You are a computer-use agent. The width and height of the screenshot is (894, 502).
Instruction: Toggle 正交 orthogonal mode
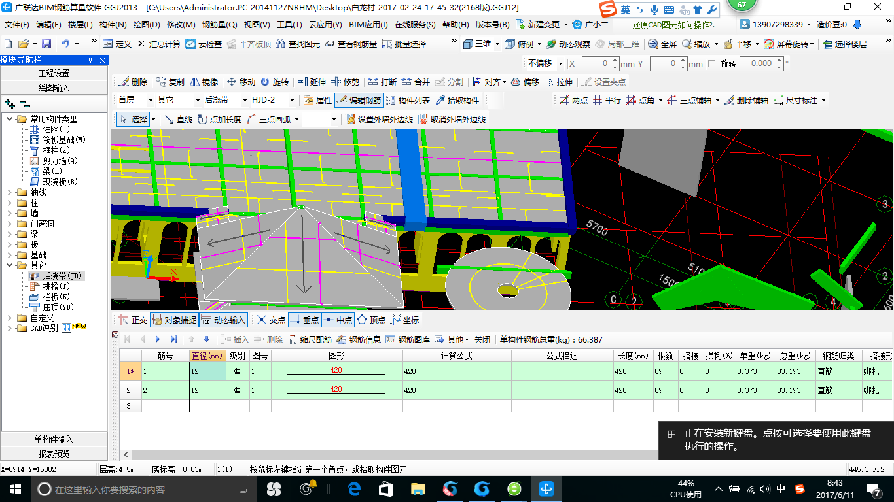134,320
